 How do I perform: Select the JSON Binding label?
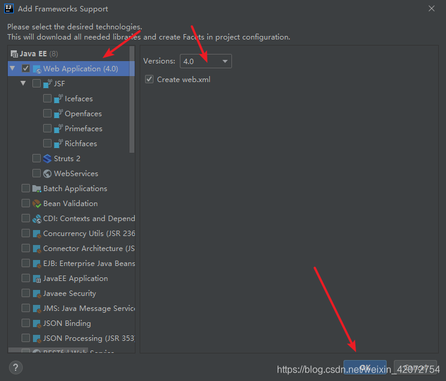67,323
